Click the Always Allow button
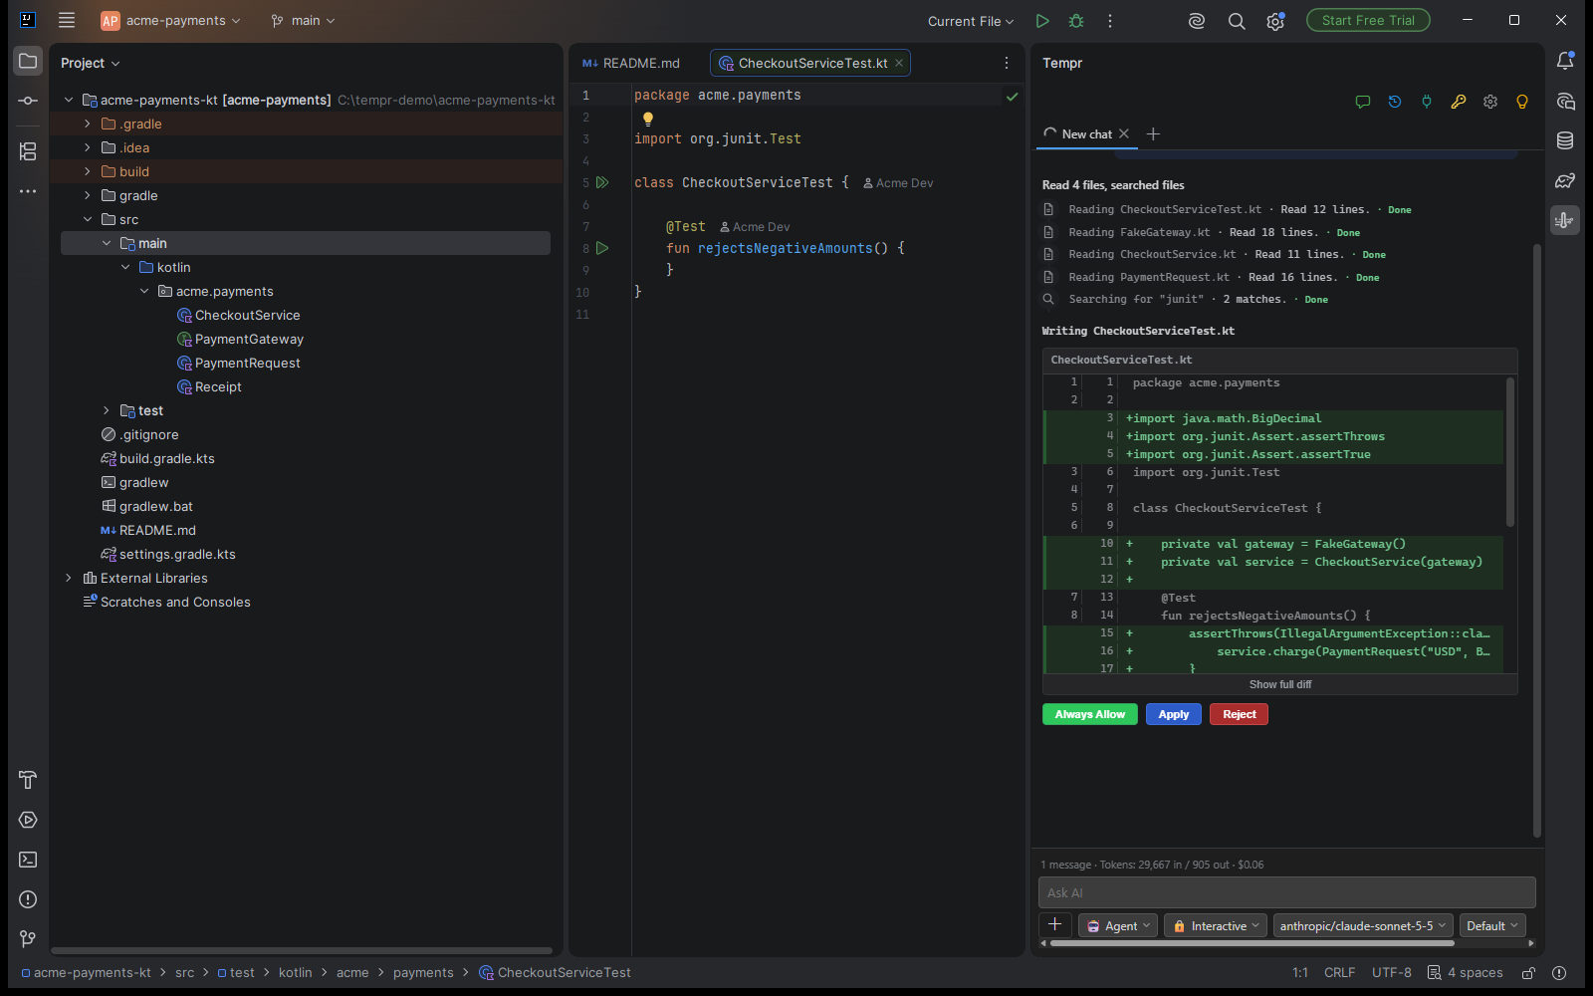The width and height of the screenshot is (1593, 996). (1090, 714)
